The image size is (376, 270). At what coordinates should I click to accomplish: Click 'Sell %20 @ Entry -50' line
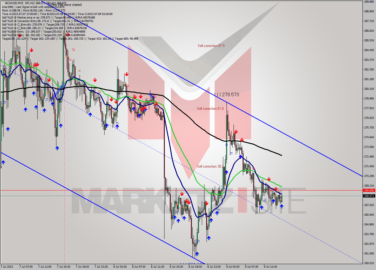pyautogui.click(x=44, y=35)
